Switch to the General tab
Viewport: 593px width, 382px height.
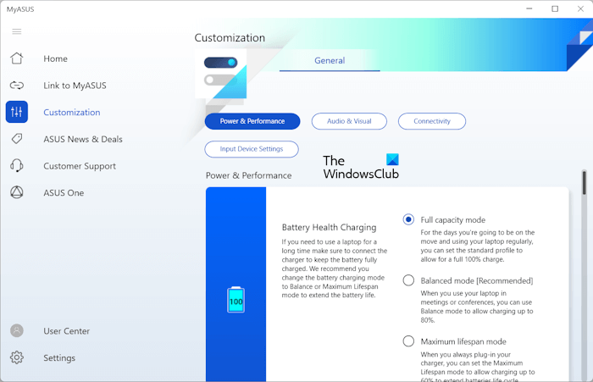(330, 60)
